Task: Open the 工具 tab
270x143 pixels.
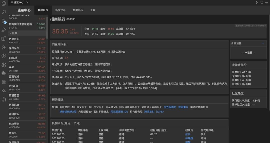Action: tap(93, 10)
